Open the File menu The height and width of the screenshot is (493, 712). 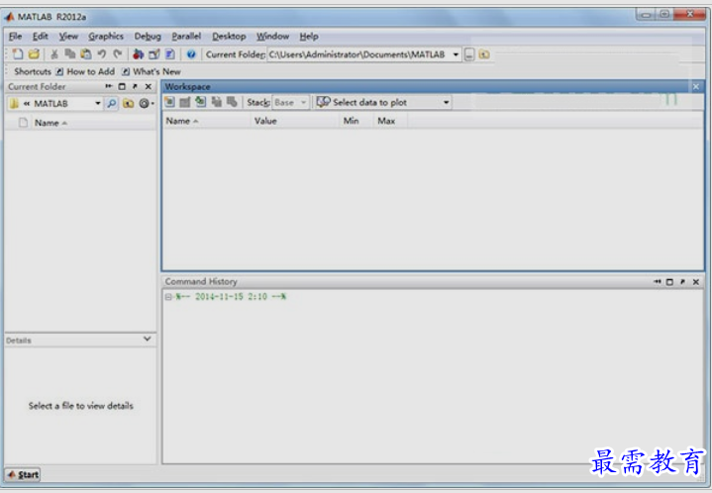15,37
